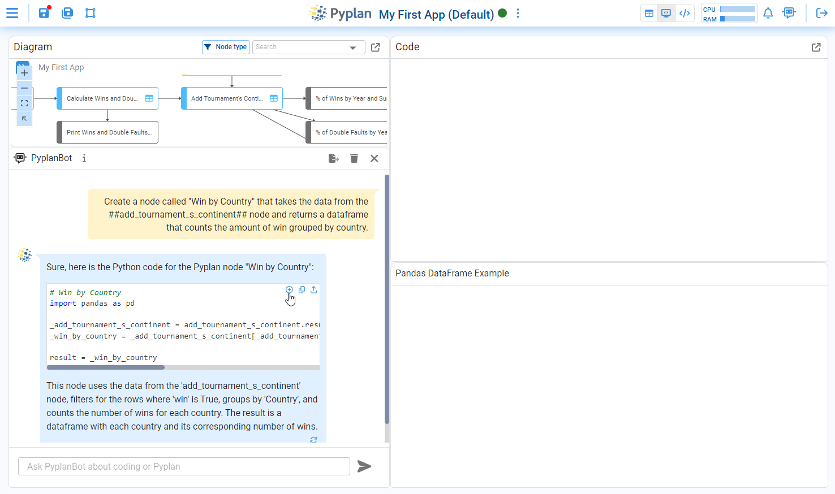Fit the diagram to screen

point(24,103)
